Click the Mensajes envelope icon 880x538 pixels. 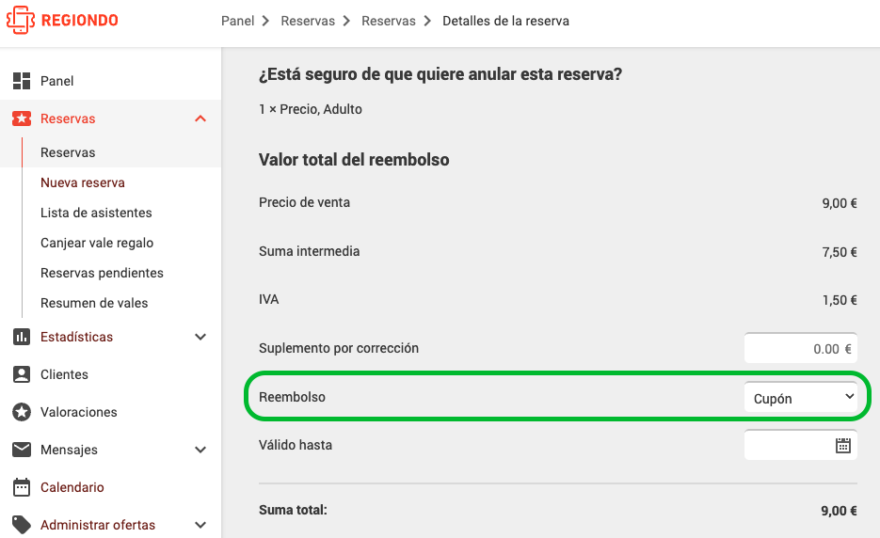coord(22,450)
